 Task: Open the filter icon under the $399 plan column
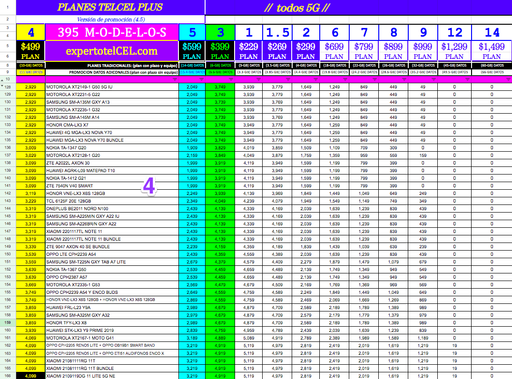(231, 79)
